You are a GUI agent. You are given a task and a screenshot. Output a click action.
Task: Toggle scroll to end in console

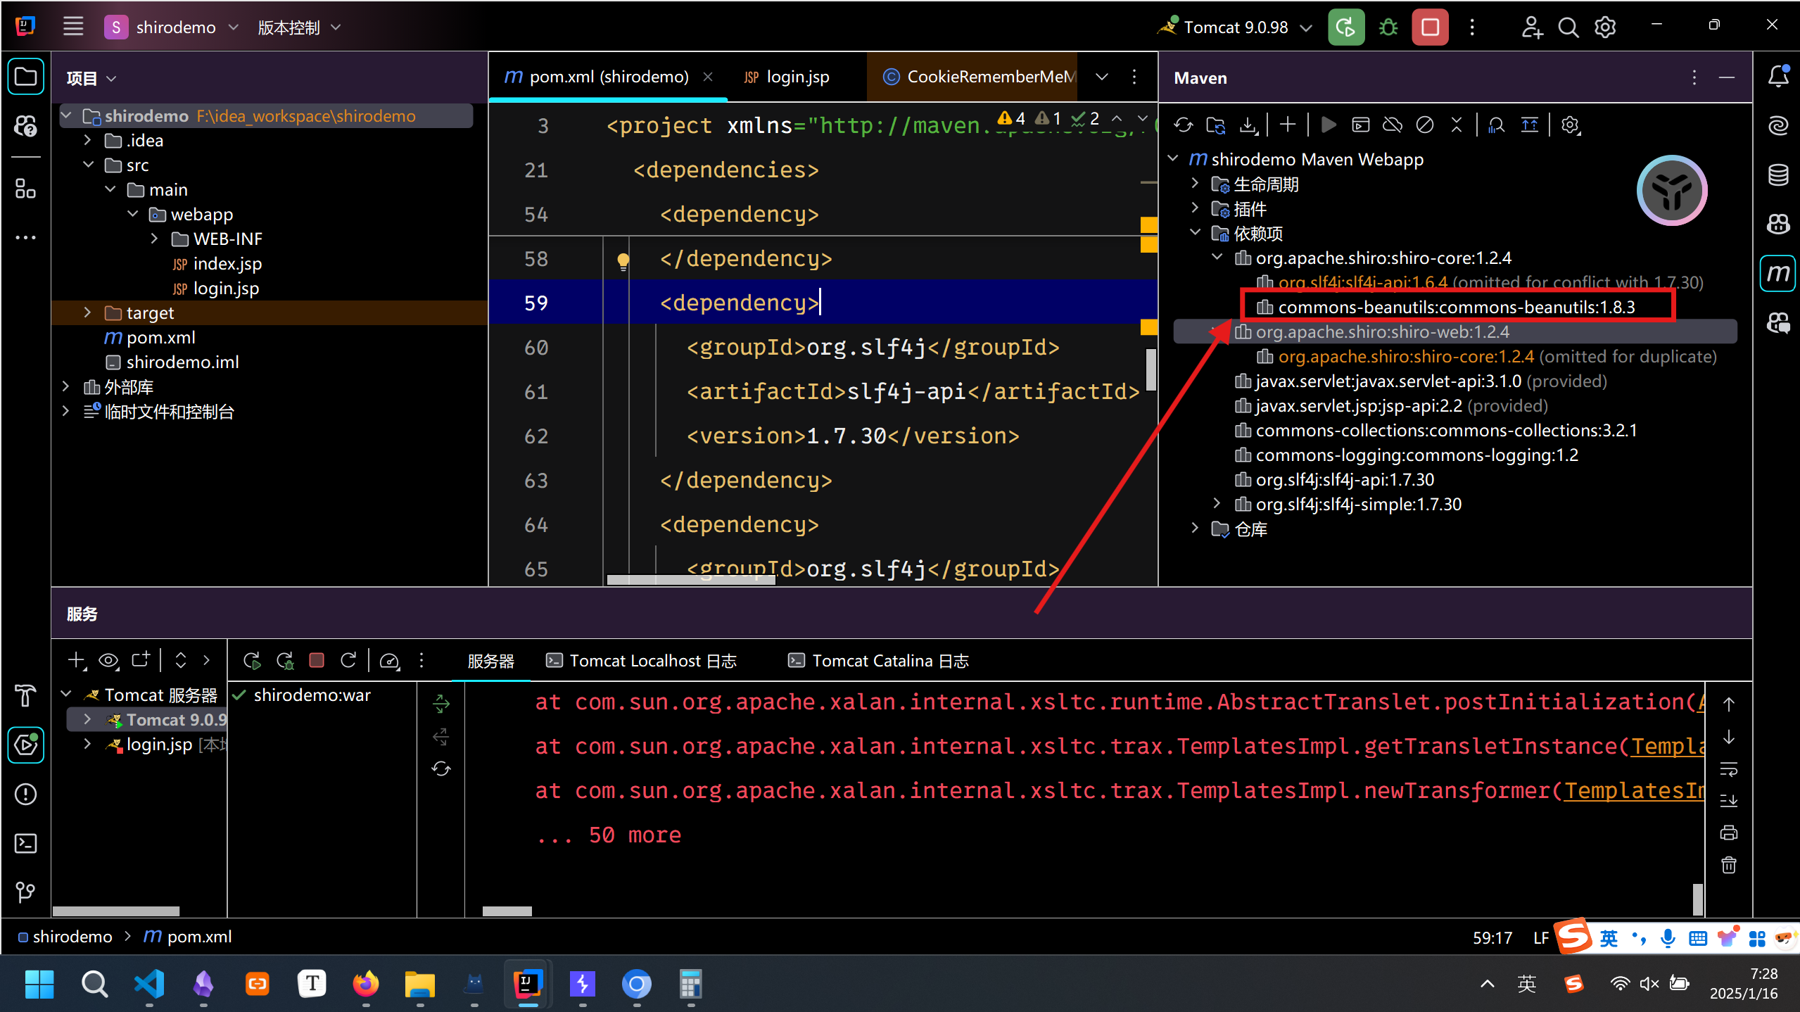tap(1729, 801)
